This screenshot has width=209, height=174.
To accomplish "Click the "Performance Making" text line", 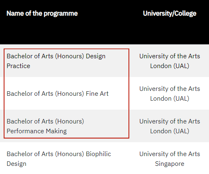I will 37,131.
